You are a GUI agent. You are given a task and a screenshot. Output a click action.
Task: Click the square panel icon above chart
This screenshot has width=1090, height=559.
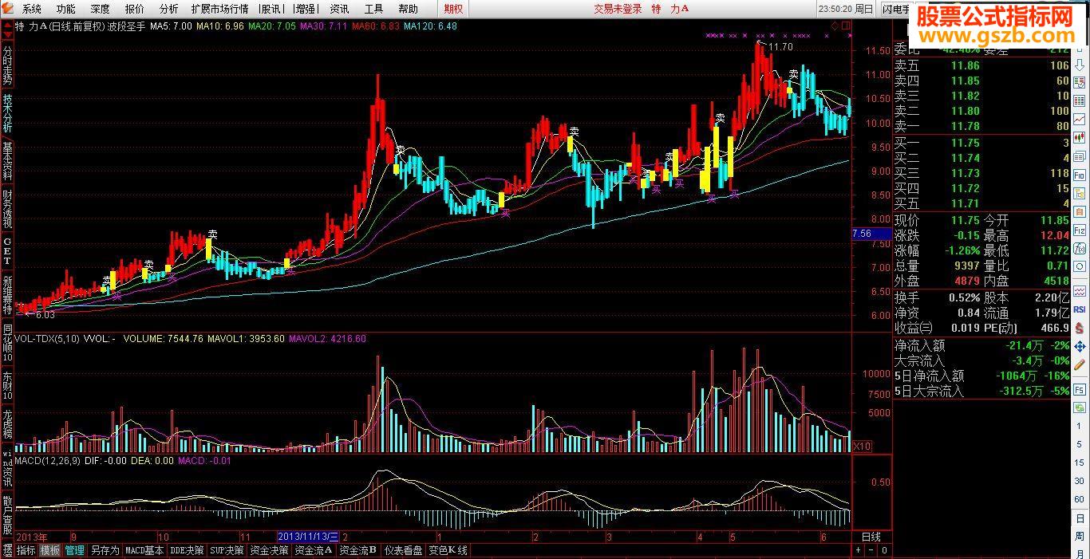coord(846,26)
